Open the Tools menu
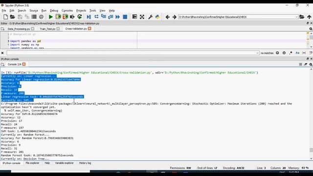Image resolution: width=313 pixels, height=176 pixels. [92, 10]
